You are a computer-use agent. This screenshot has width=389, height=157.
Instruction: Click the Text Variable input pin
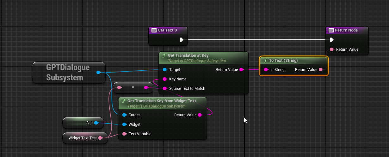pos(124,134)
